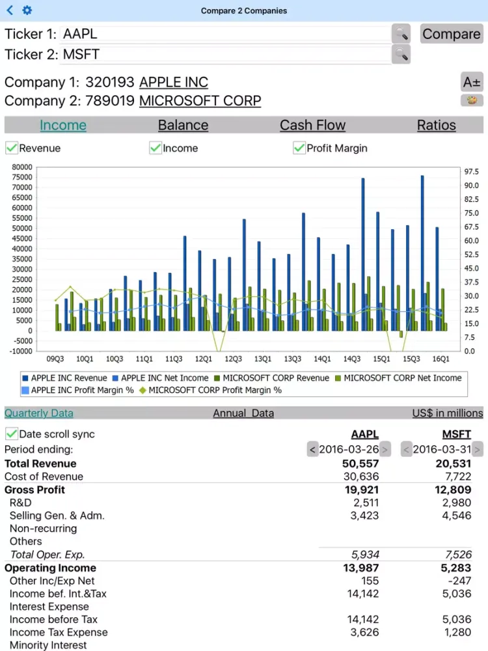Click the tallest Apple revenue bar near 16Q1
The height and width of the screenshot is (651, 488).
point(422,253)
